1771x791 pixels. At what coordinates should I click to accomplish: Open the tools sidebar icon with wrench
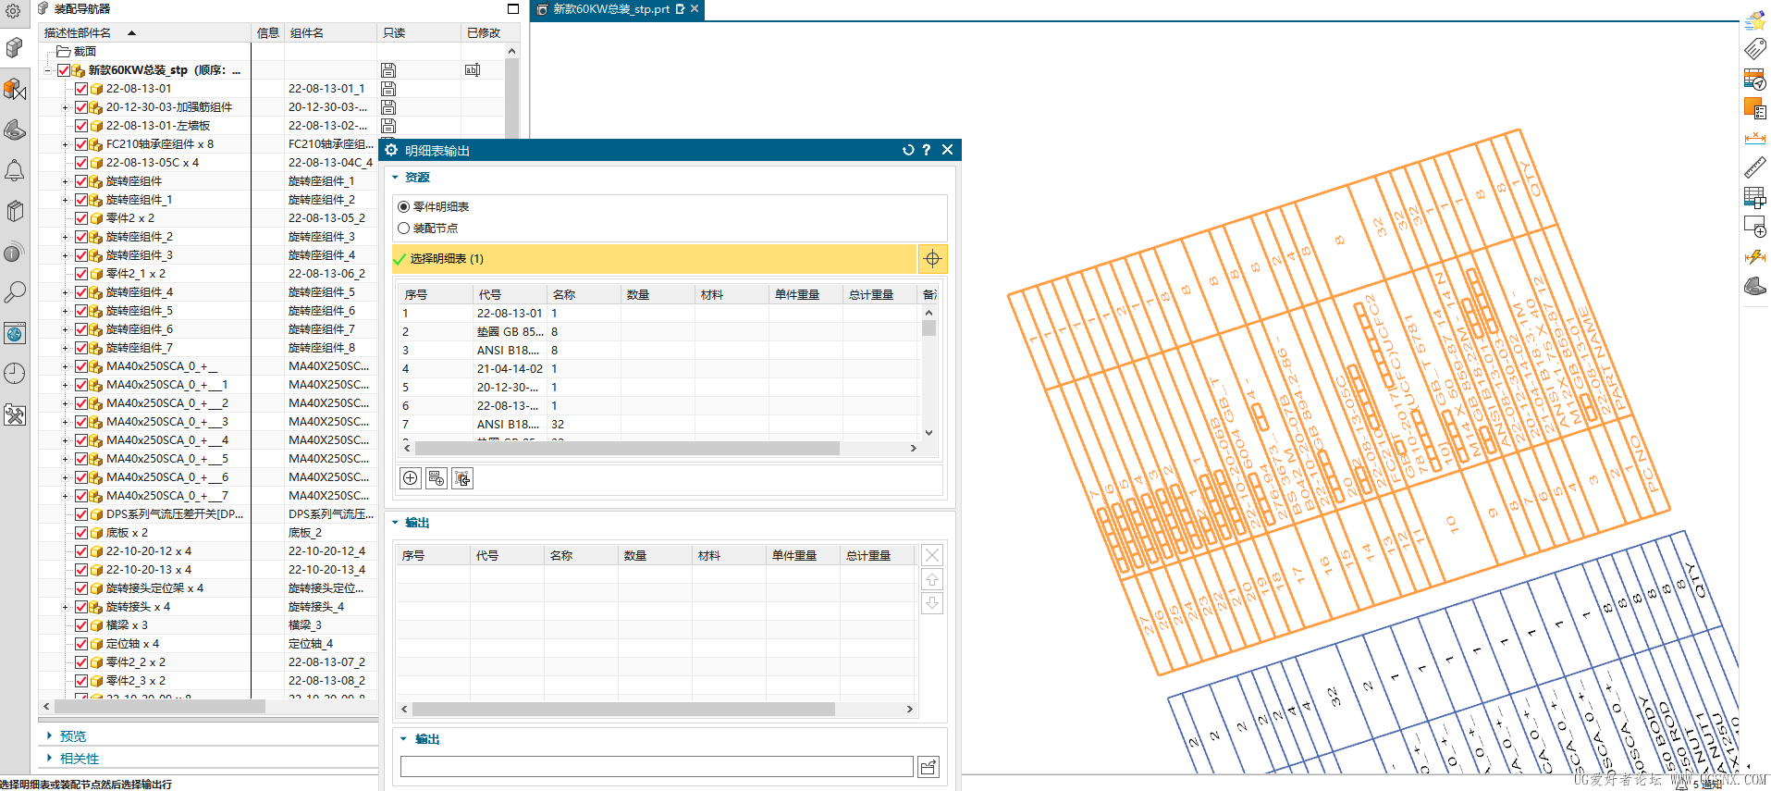pos(14,414)
